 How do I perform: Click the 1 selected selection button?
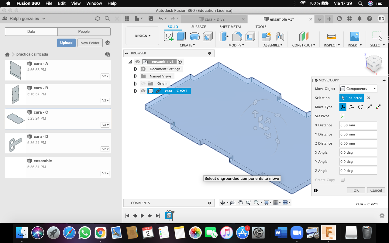click(352, 98)
